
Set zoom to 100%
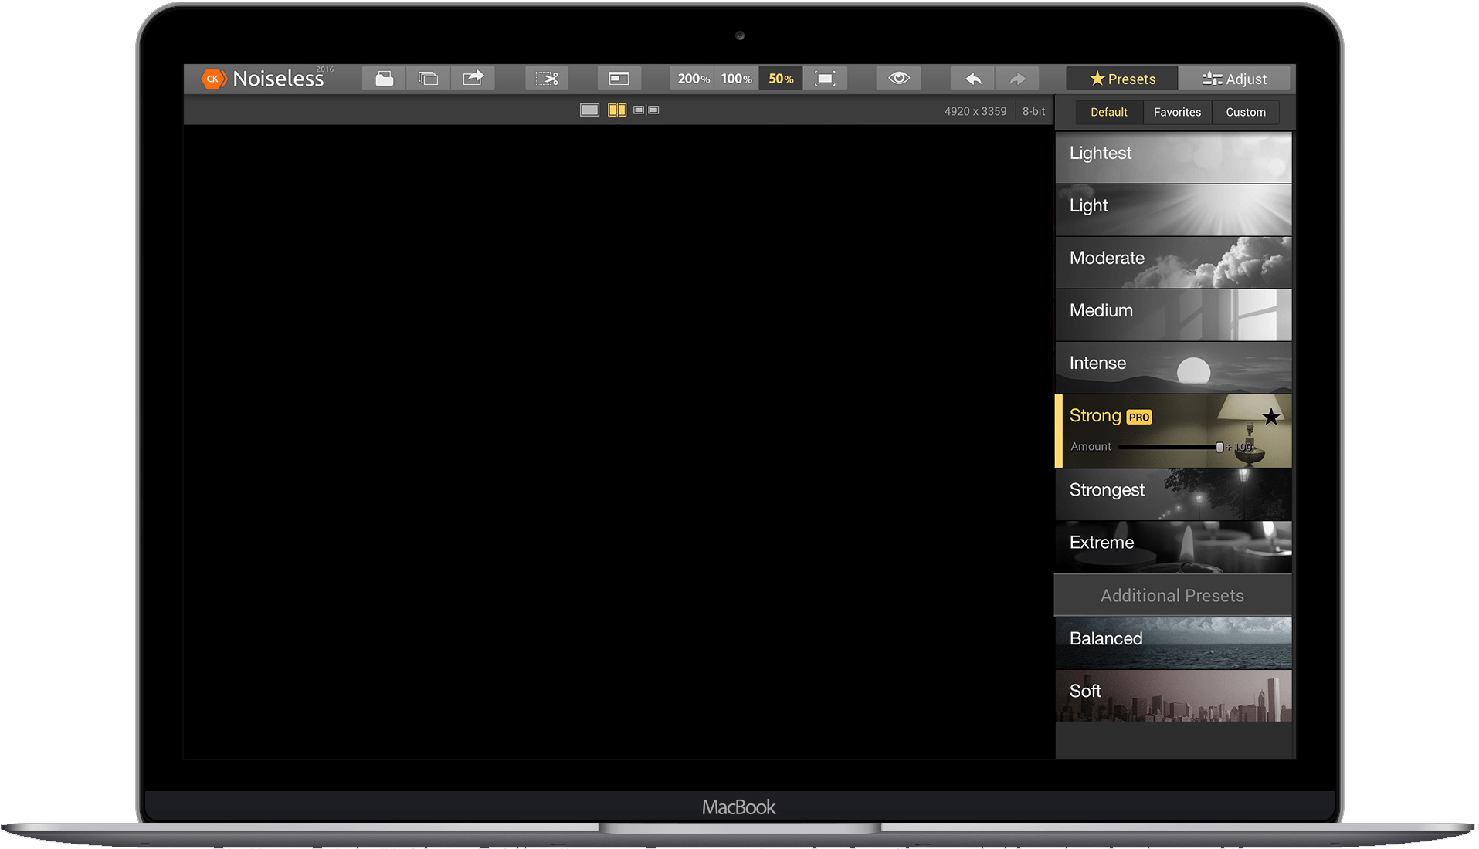point(737,79)
